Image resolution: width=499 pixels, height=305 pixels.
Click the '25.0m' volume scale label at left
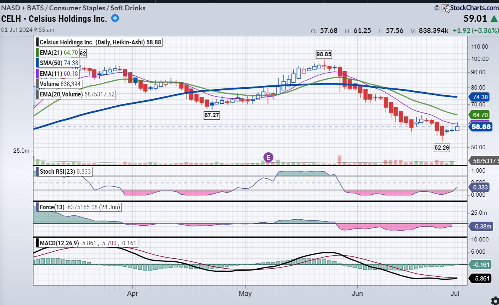[21, 151]
